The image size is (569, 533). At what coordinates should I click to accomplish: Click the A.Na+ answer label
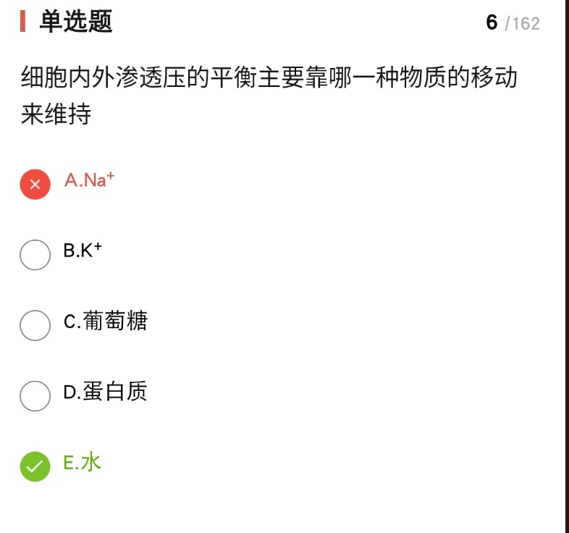tap(88, 180)
